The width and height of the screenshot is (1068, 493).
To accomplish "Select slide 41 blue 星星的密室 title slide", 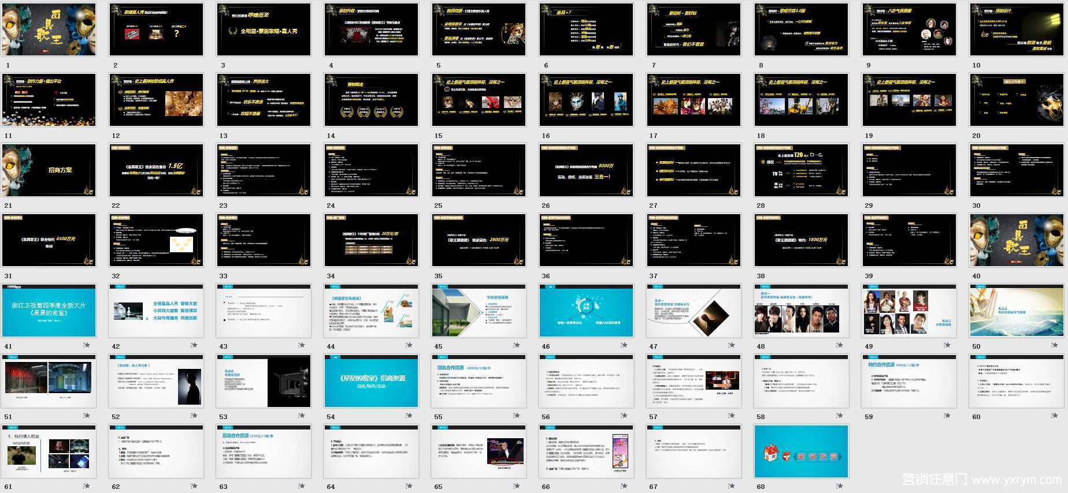I will 49,311.
